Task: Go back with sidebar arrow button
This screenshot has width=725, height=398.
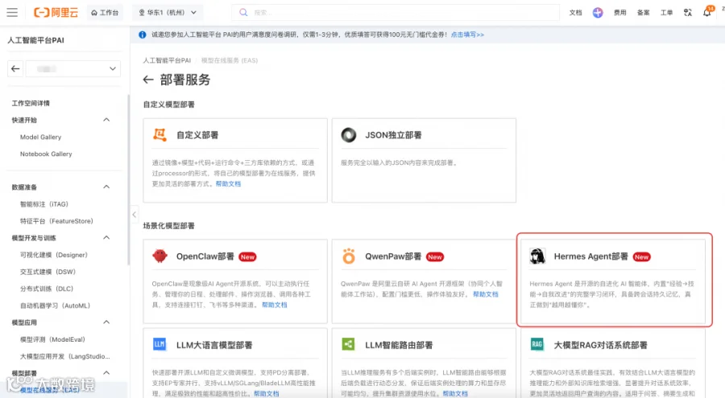Action: (15, 69)
